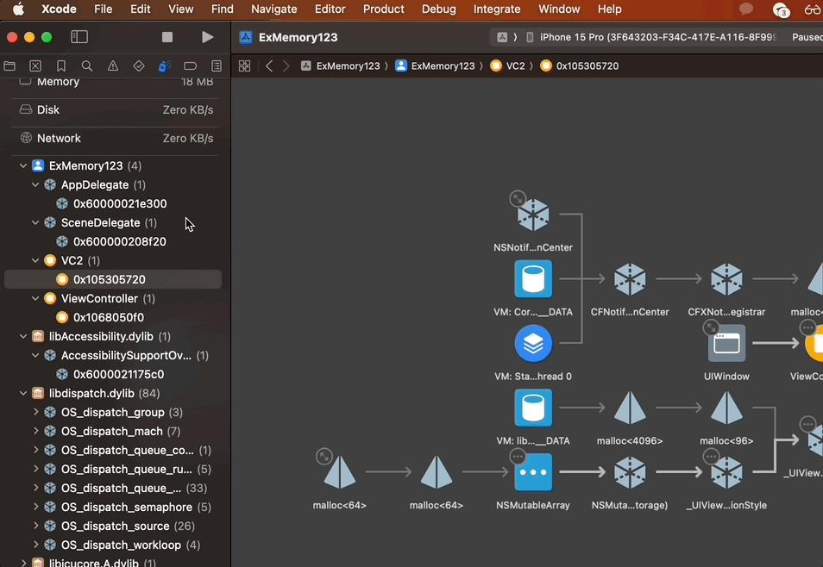Open the ExMemory123 scheme selector
Screen dimensions: 823x567
(502, 37)
